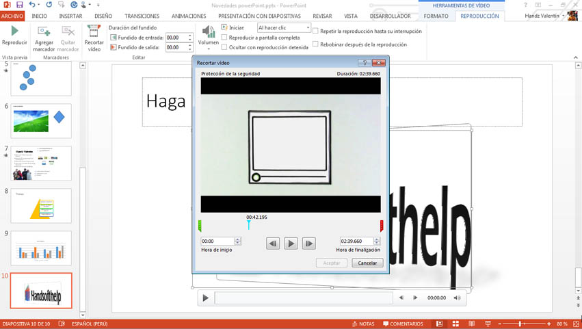Click the volume icon on video control bar
The height and width of the screenshot is (329, 582).
tap(457, 298)
